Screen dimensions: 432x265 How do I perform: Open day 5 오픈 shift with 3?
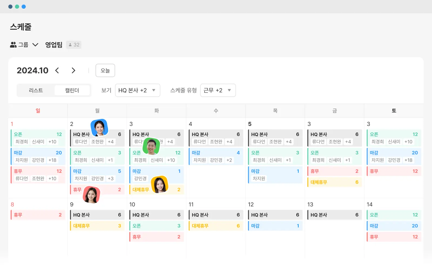point(275,156)
